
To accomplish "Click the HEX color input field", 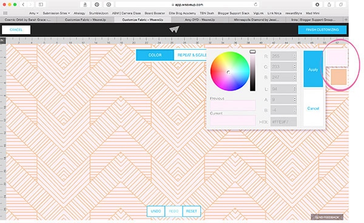I will (x=283, y=122).
